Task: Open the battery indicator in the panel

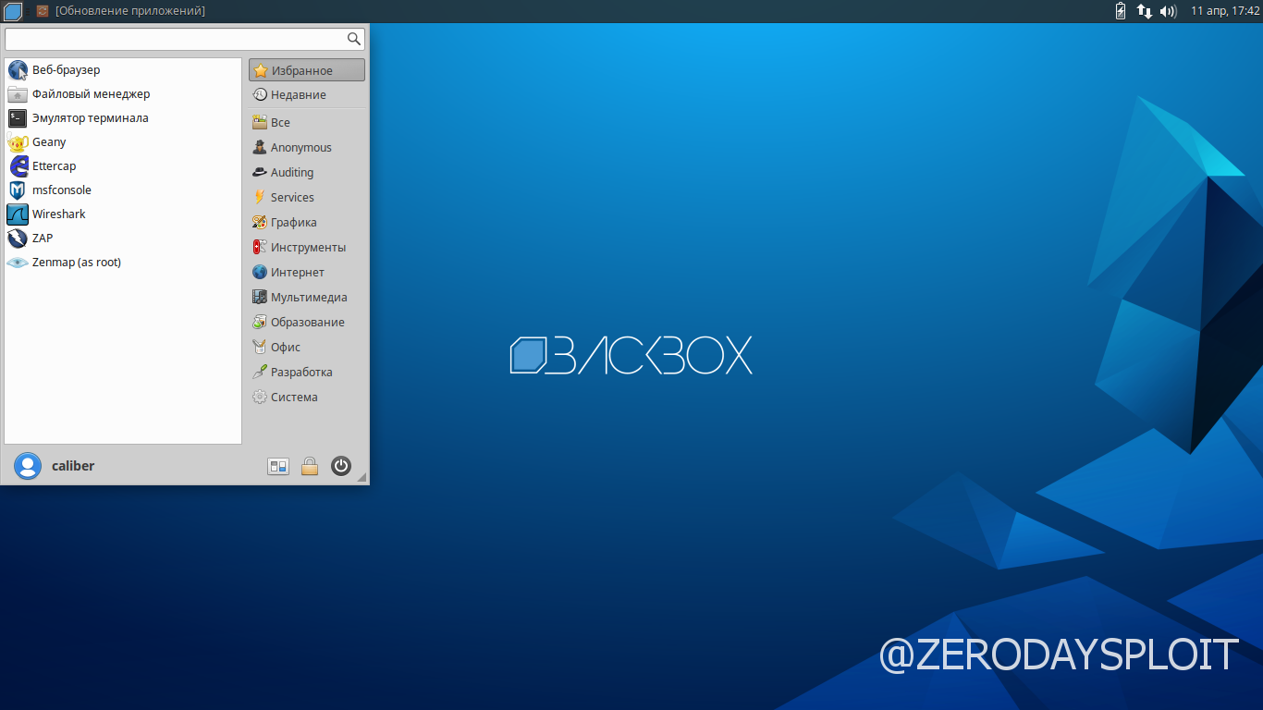Action: point(1122,11)
